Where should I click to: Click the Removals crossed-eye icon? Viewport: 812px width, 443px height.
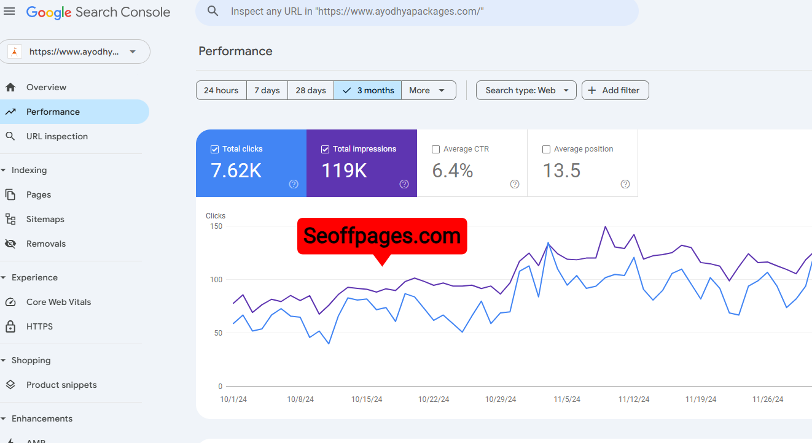(10, 244)
